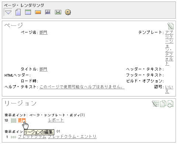Select the gear processes icon in toolbar
This screenshot has width=177, height=144.
[x=68, y=12]
